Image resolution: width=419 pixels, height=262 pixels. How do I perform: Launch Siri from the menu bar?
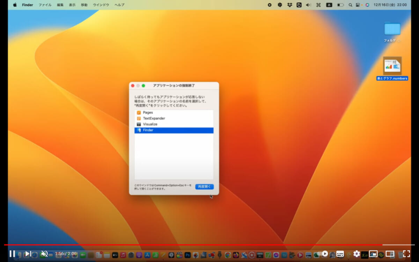point(367,5)
